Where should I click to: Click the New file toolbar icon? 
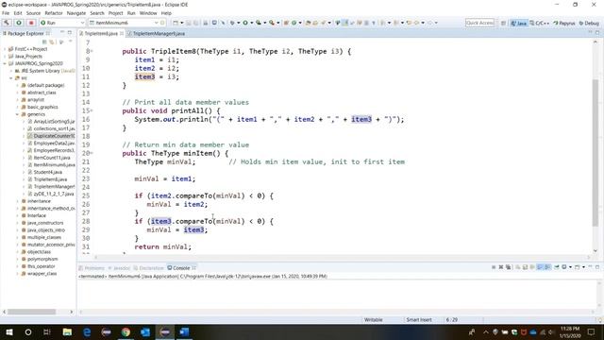(176, 23)
